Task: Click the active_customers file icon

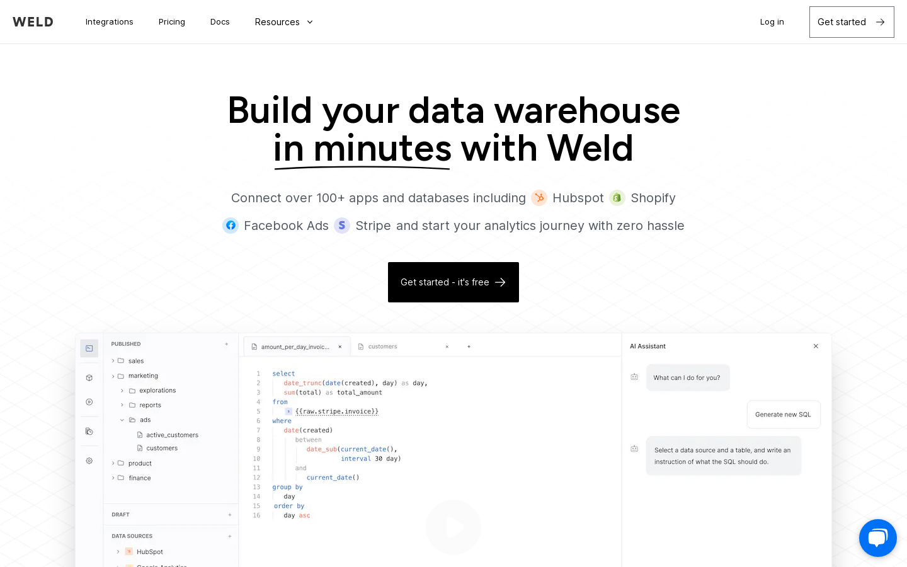Action: [140, 435]
